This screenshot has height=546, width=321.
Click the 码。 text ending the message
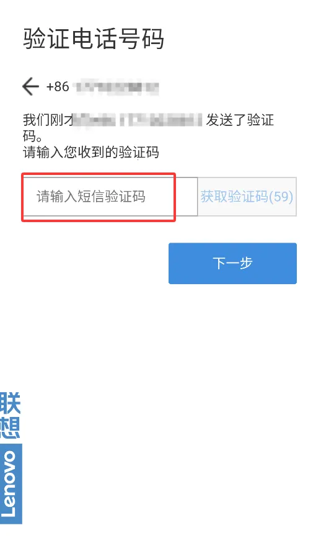coord(33,136)
